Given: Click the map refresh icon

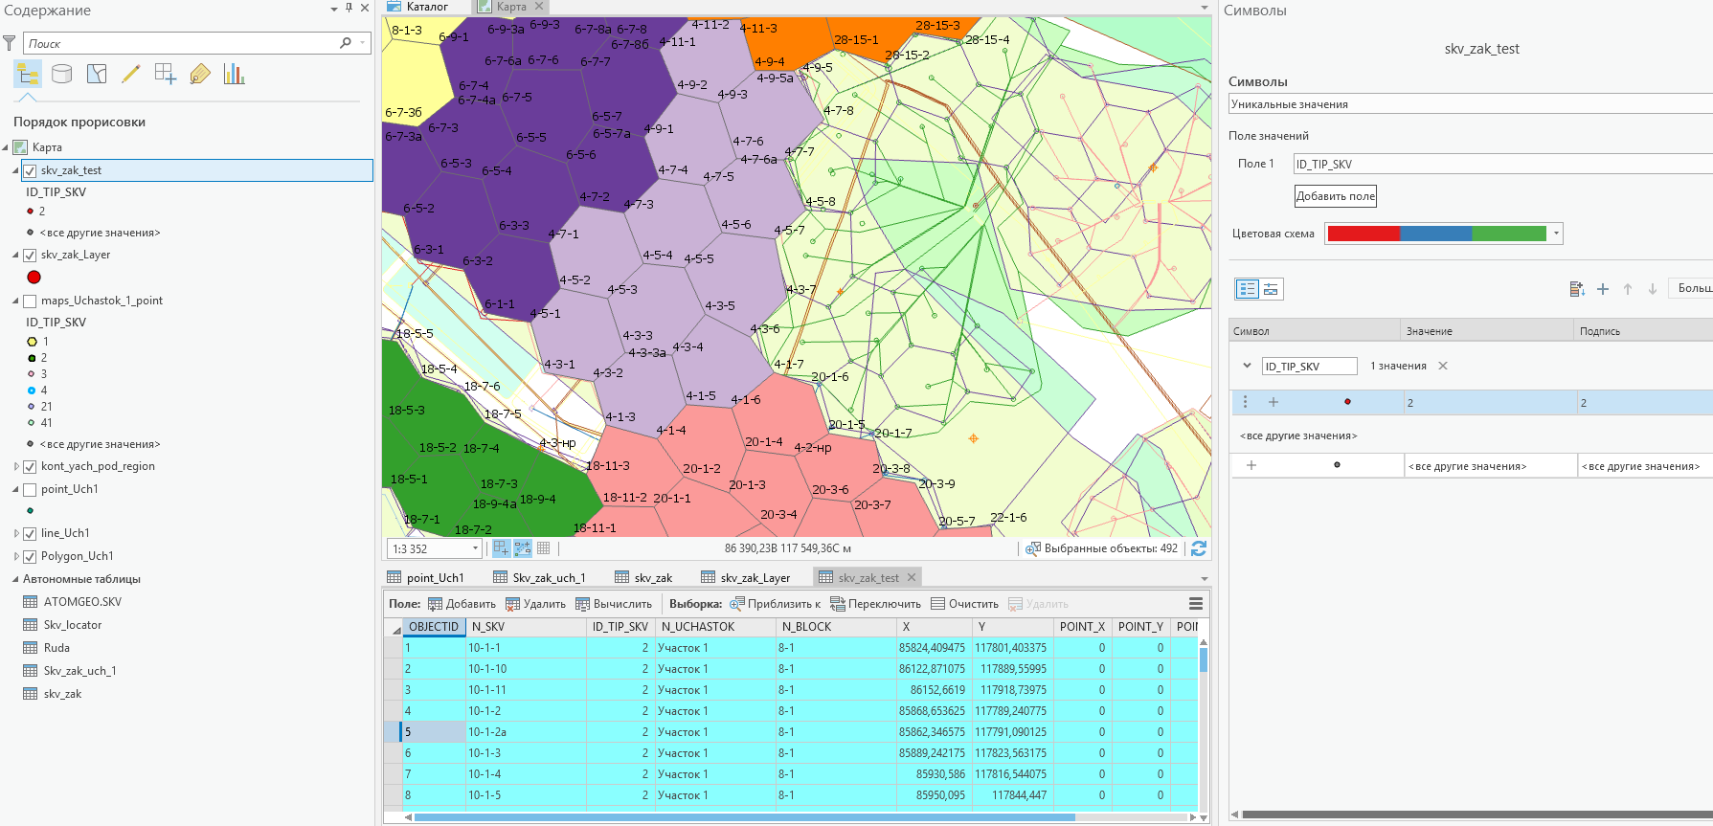Looking at the screenshot, I should (1198, 548).
